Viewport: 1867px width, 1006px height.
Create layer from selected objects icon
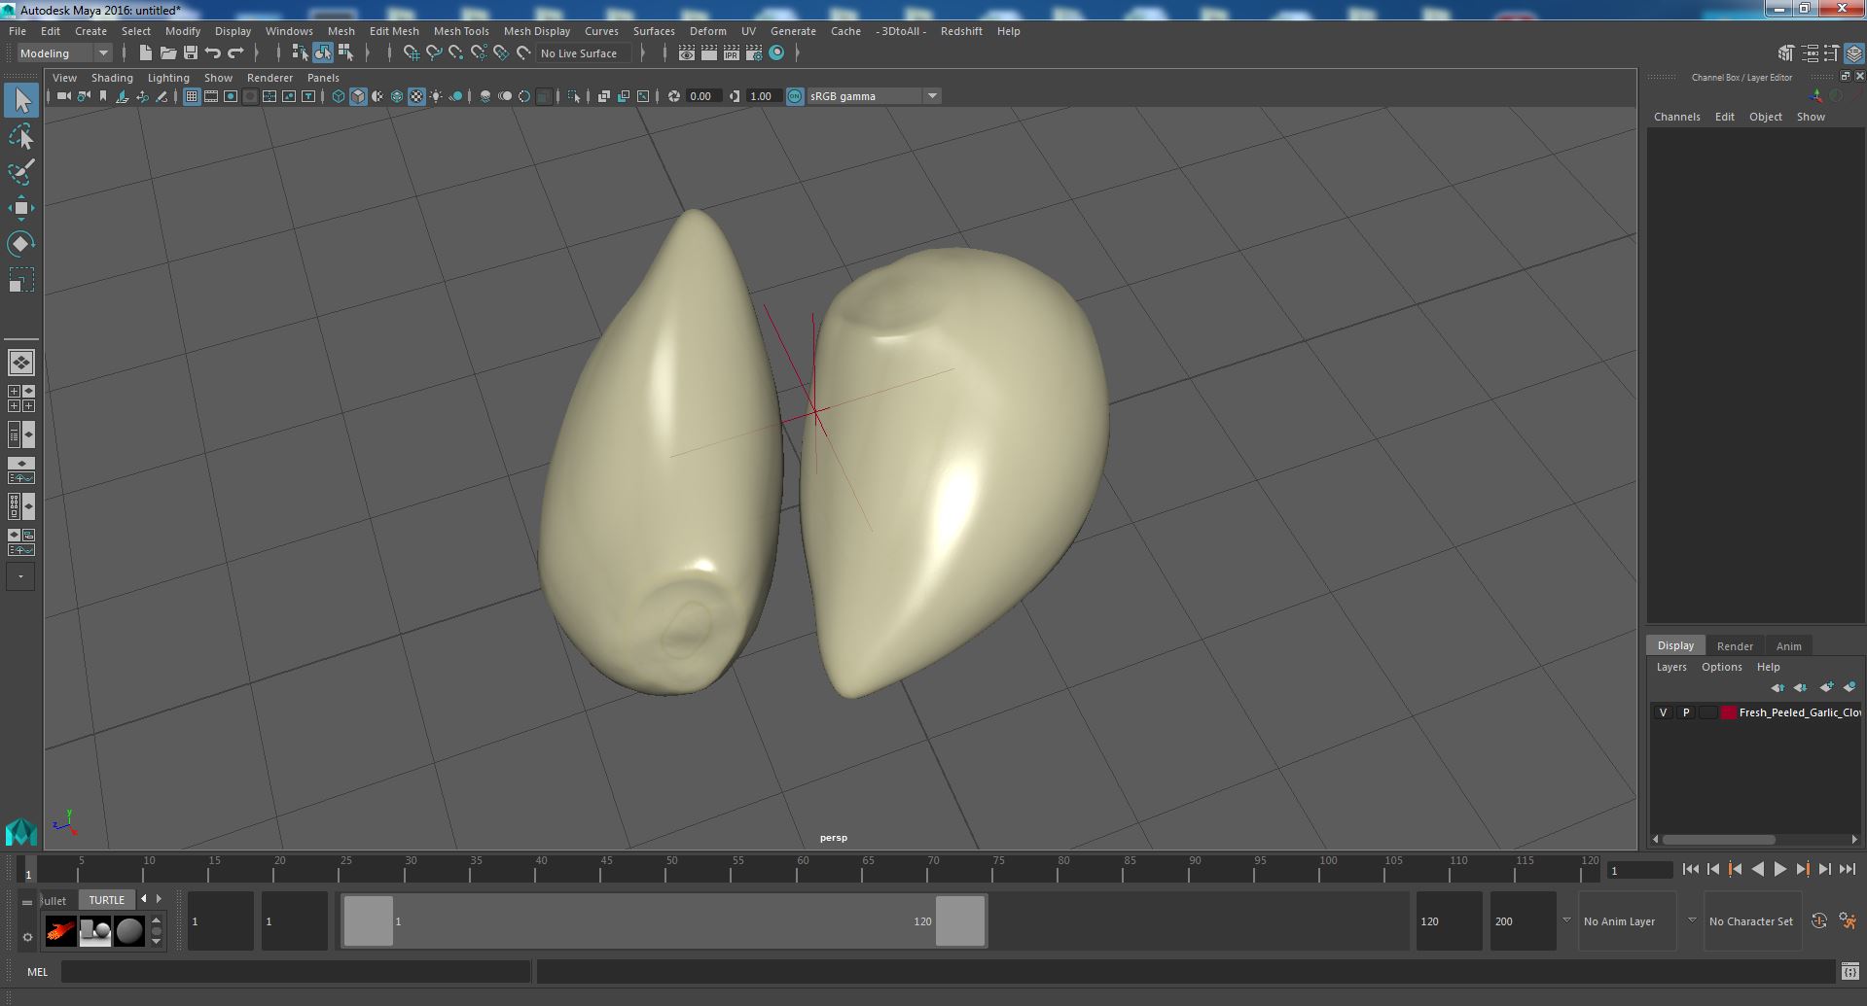(1849, 687)
